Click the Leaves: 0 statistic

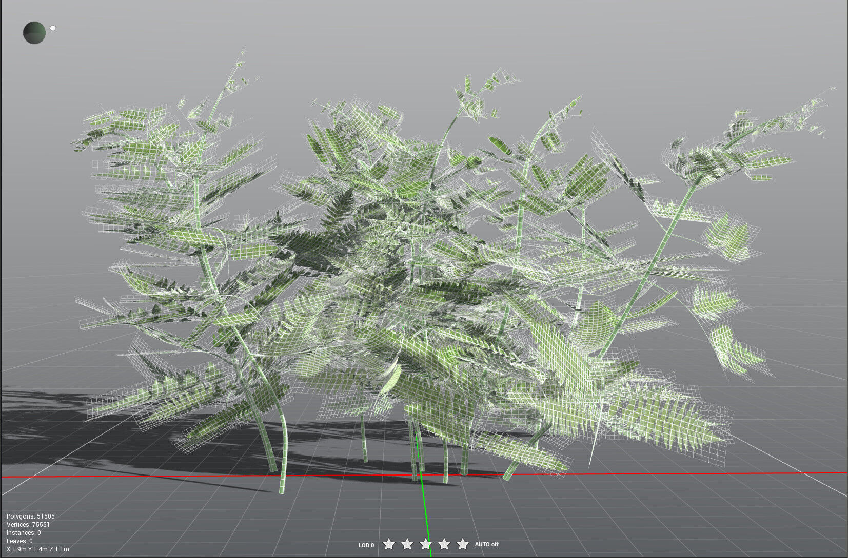coord(19,541)
